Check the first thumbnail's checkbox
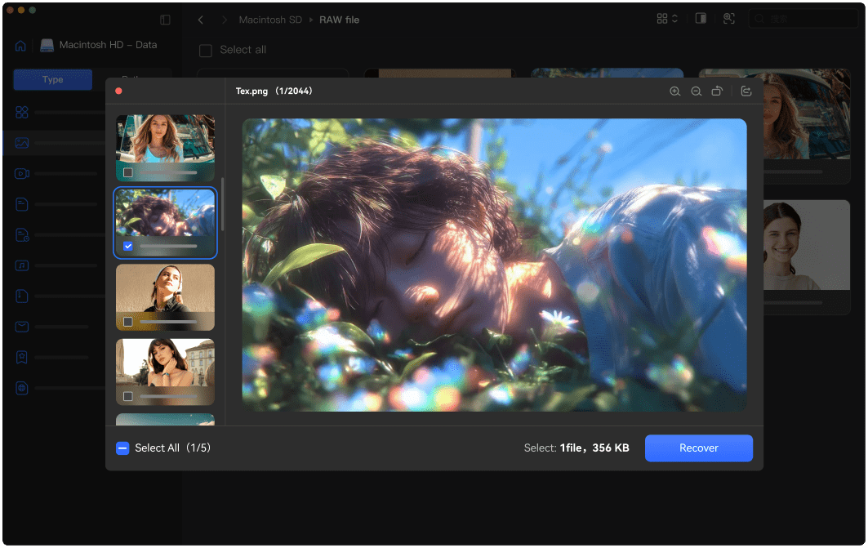The image size is (868, 548). tap(128, 172)
